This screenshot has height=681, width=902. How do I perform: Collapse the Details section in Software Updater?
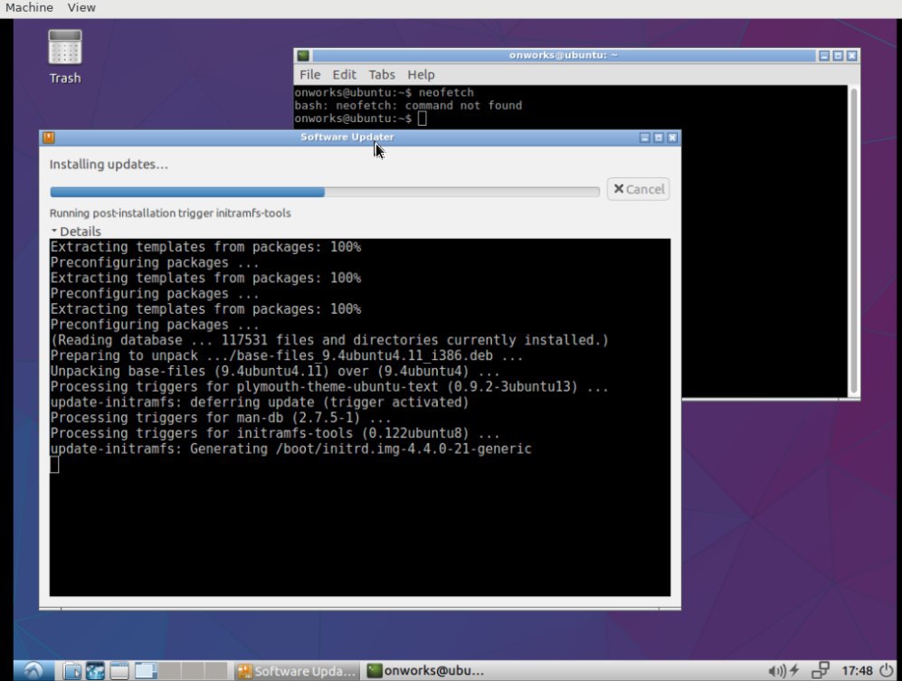[76, 232]
